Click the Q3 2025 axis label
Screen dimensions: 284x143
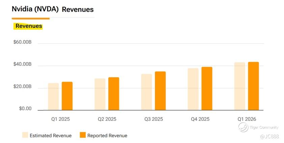point(153,119)
